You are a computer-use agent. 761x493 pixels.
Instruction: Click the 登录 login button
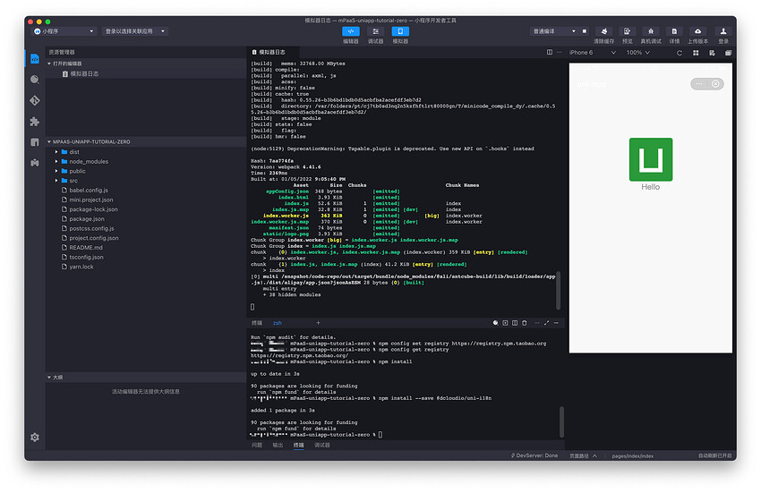click(723, 31)
